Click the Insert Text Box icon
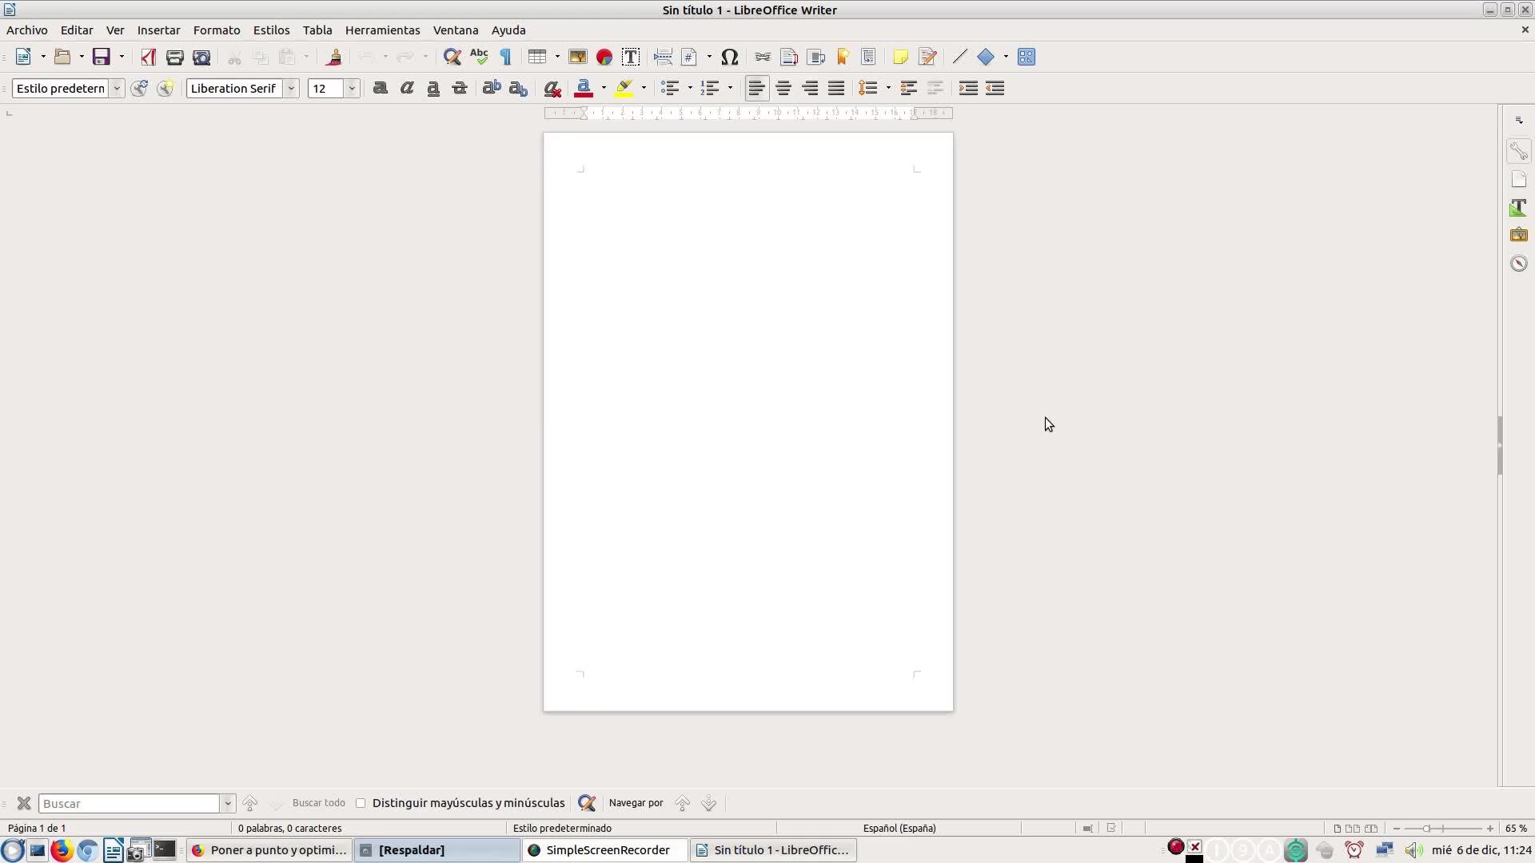Image resolution: width=1535 pixels, height=863 pixels. (x=630, y=57)
